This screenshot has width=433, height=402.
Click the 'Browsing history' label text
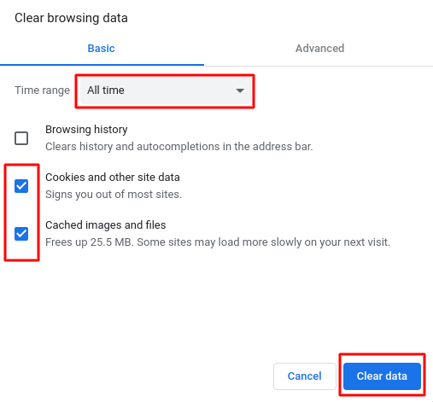(86, 130)
